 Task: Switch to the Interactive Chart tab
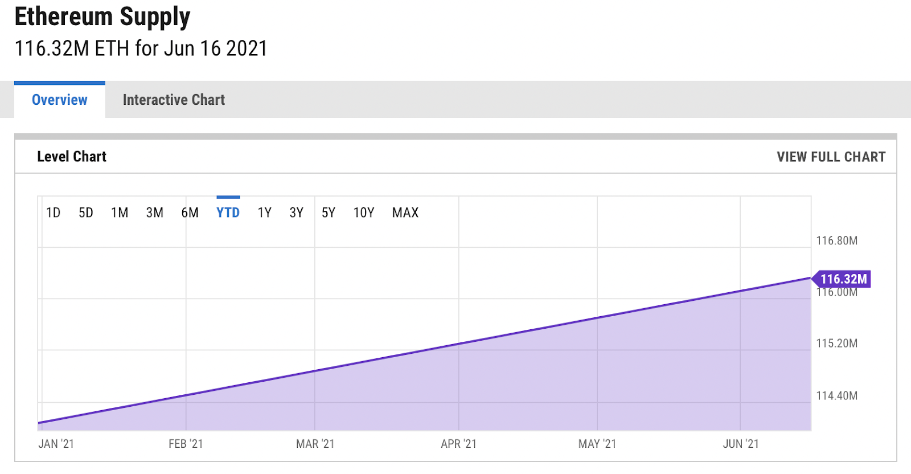point(174,100)
